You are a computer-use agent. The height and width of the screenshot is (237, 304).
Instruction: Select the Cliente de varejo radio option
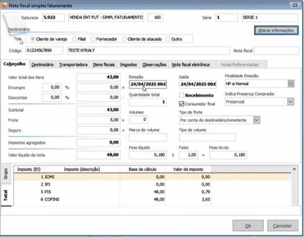pyautogui.click(x=33, y=38)
